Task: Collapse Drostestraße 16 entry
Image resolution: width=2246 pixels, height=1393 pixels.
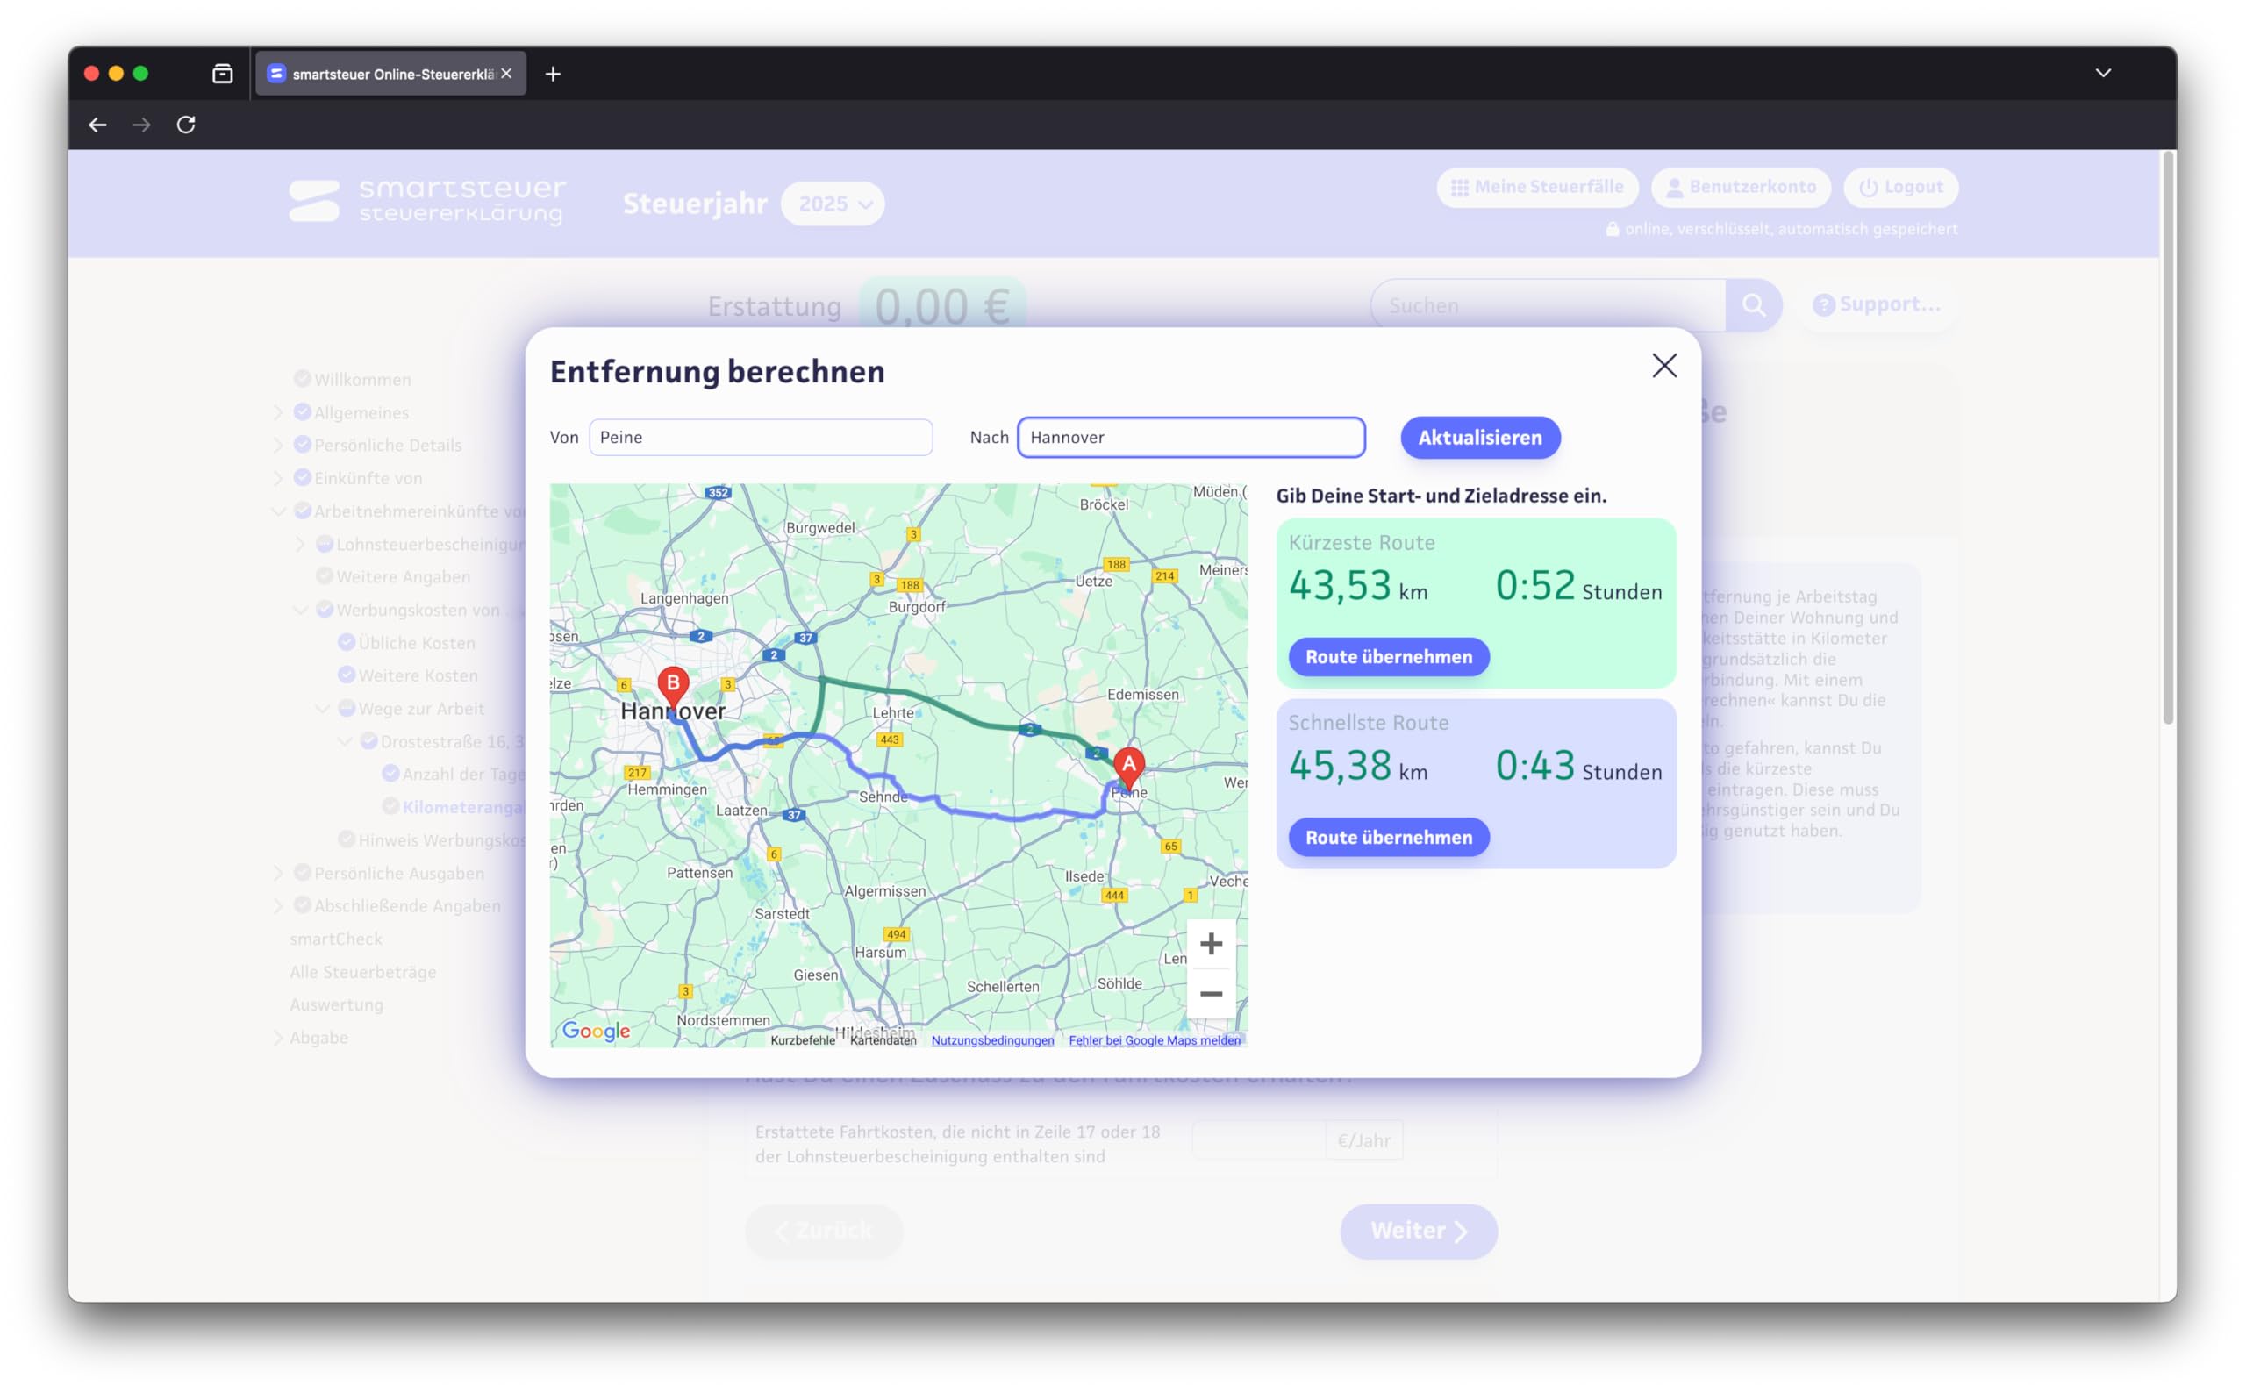Action: pos(345,741)
